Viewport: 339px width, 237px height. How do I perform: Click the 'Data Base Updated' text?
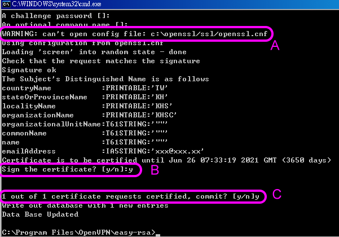(39, 214)
